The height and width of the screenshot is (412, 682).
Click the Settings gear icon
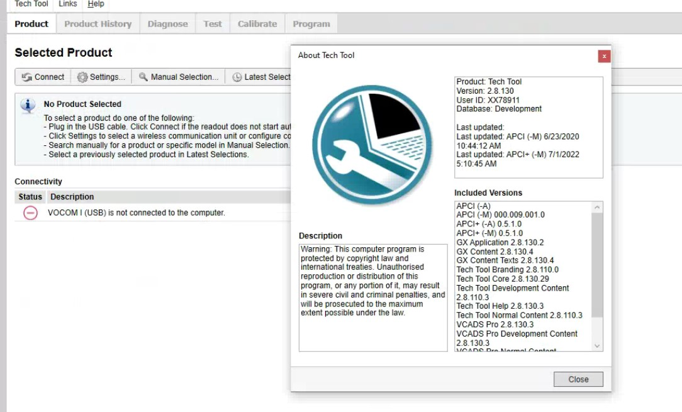82,77
